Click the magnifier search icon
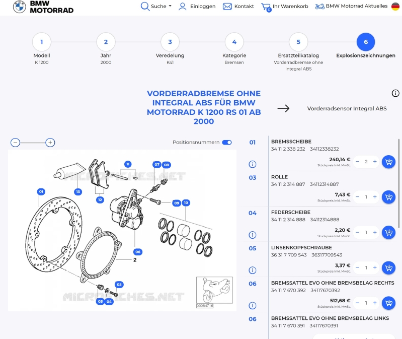402x339 pixels. pyautogui.click(x=145, y=6)
